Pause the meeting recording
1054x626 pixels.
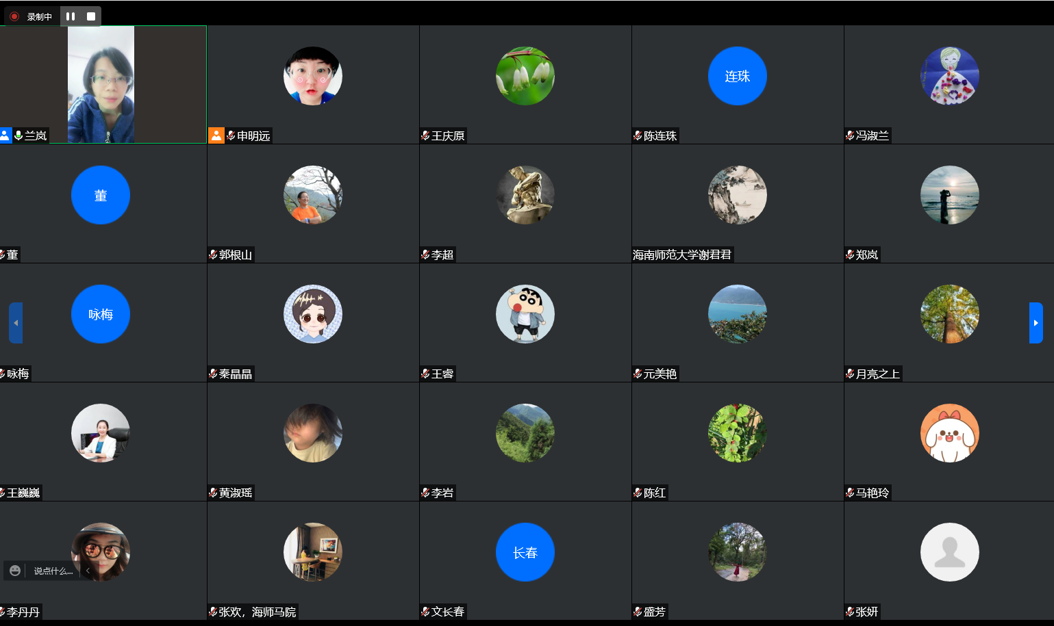point(71,16)
